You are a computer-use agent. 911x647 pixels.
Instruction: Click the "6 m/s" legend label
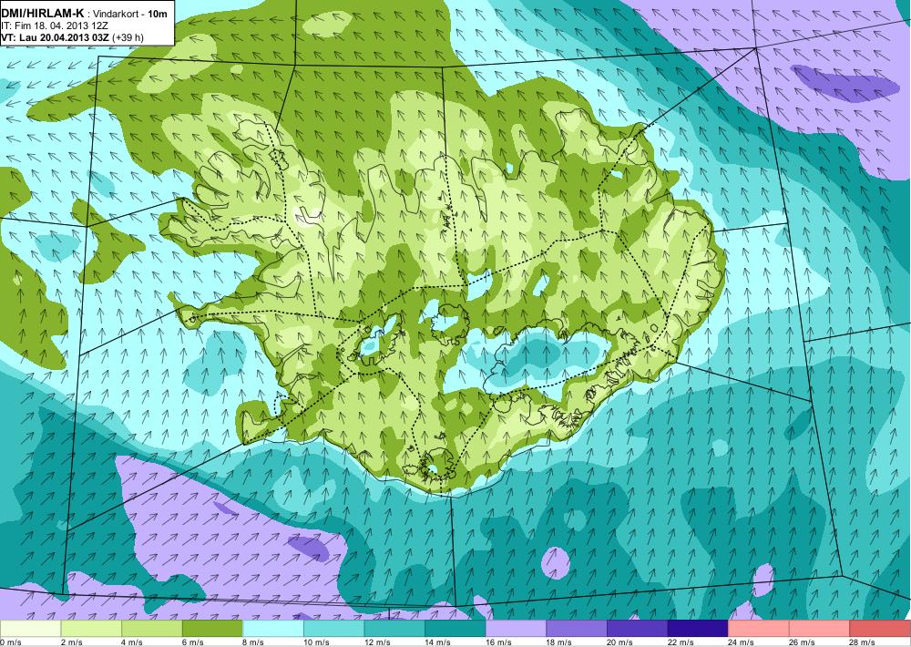[193, 642]
